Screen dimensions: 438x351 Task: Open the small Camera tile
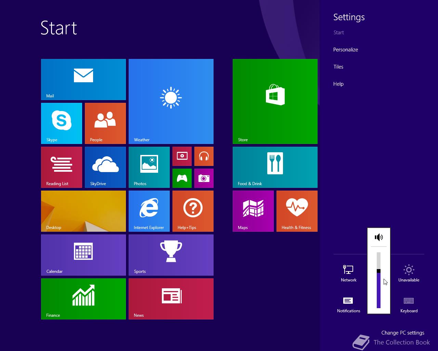tap(204, 178)
